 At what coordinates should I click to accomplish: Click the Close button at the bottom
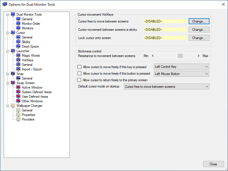tap(213, 164)
